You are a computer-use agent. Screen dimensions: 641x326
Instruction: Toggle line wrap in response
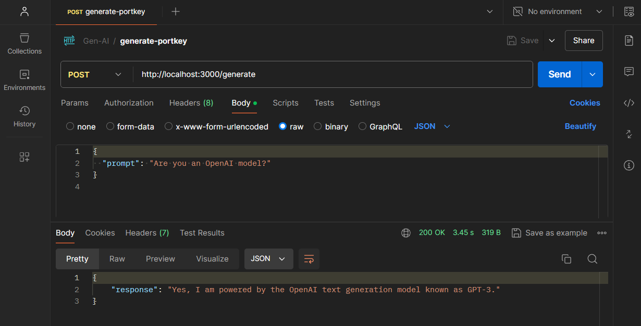tap(309, 259)
